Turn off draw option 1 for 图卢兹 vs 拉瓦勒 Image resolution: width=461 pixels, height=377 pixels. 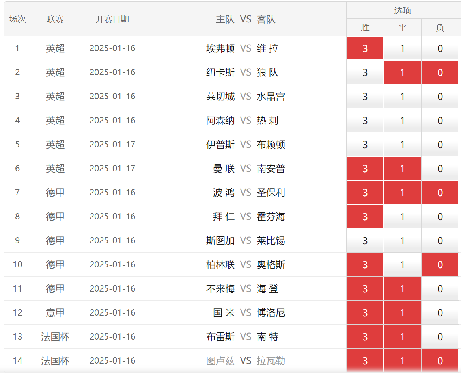click(x=403, y=361)
